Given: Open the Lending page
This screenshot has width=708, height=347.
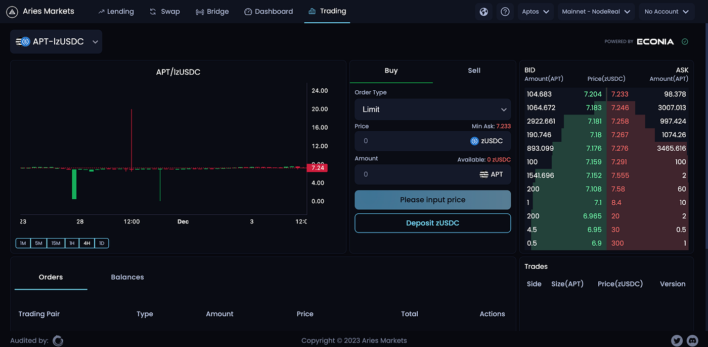Looking at the screenshot, I should click(116, 11).
